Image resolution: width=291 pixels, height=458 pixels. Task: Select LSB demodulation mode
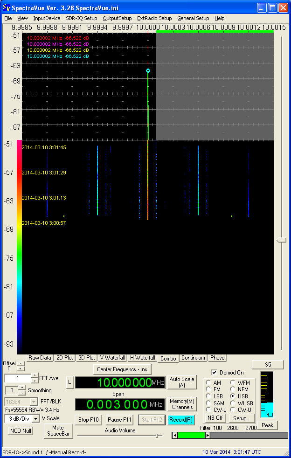[209, 396]
